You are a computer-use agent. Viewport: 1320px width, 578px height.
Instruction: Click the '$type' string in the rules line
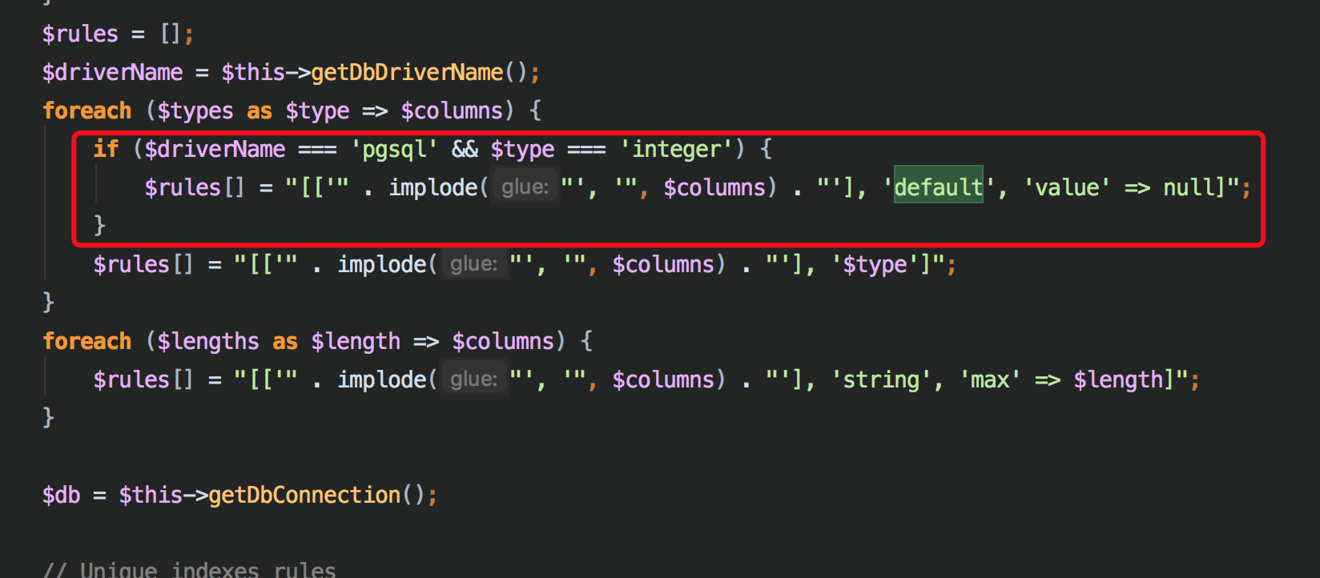coord(875,265)
